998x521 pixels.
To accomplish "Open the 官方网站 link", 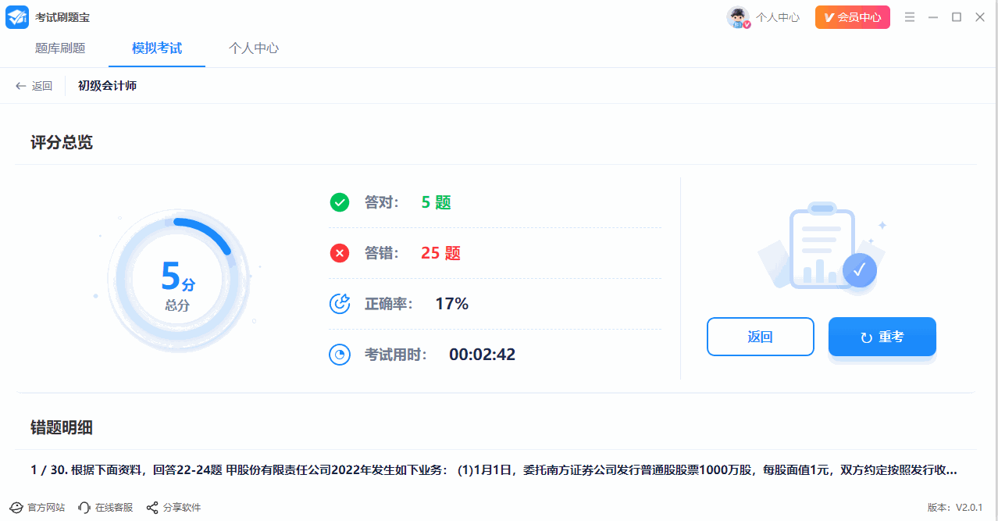I will click(x=46, y=508).
